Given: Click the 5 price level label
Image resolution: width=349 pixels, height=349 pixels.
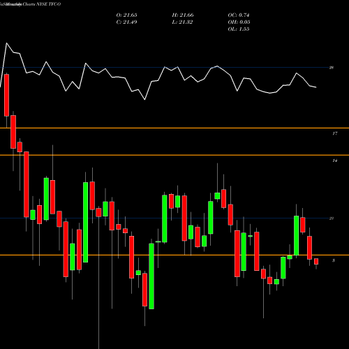Looking at the screenshot, I should click(334, 260).
